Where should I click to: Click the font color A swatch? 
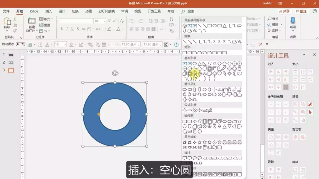(118, 29)
